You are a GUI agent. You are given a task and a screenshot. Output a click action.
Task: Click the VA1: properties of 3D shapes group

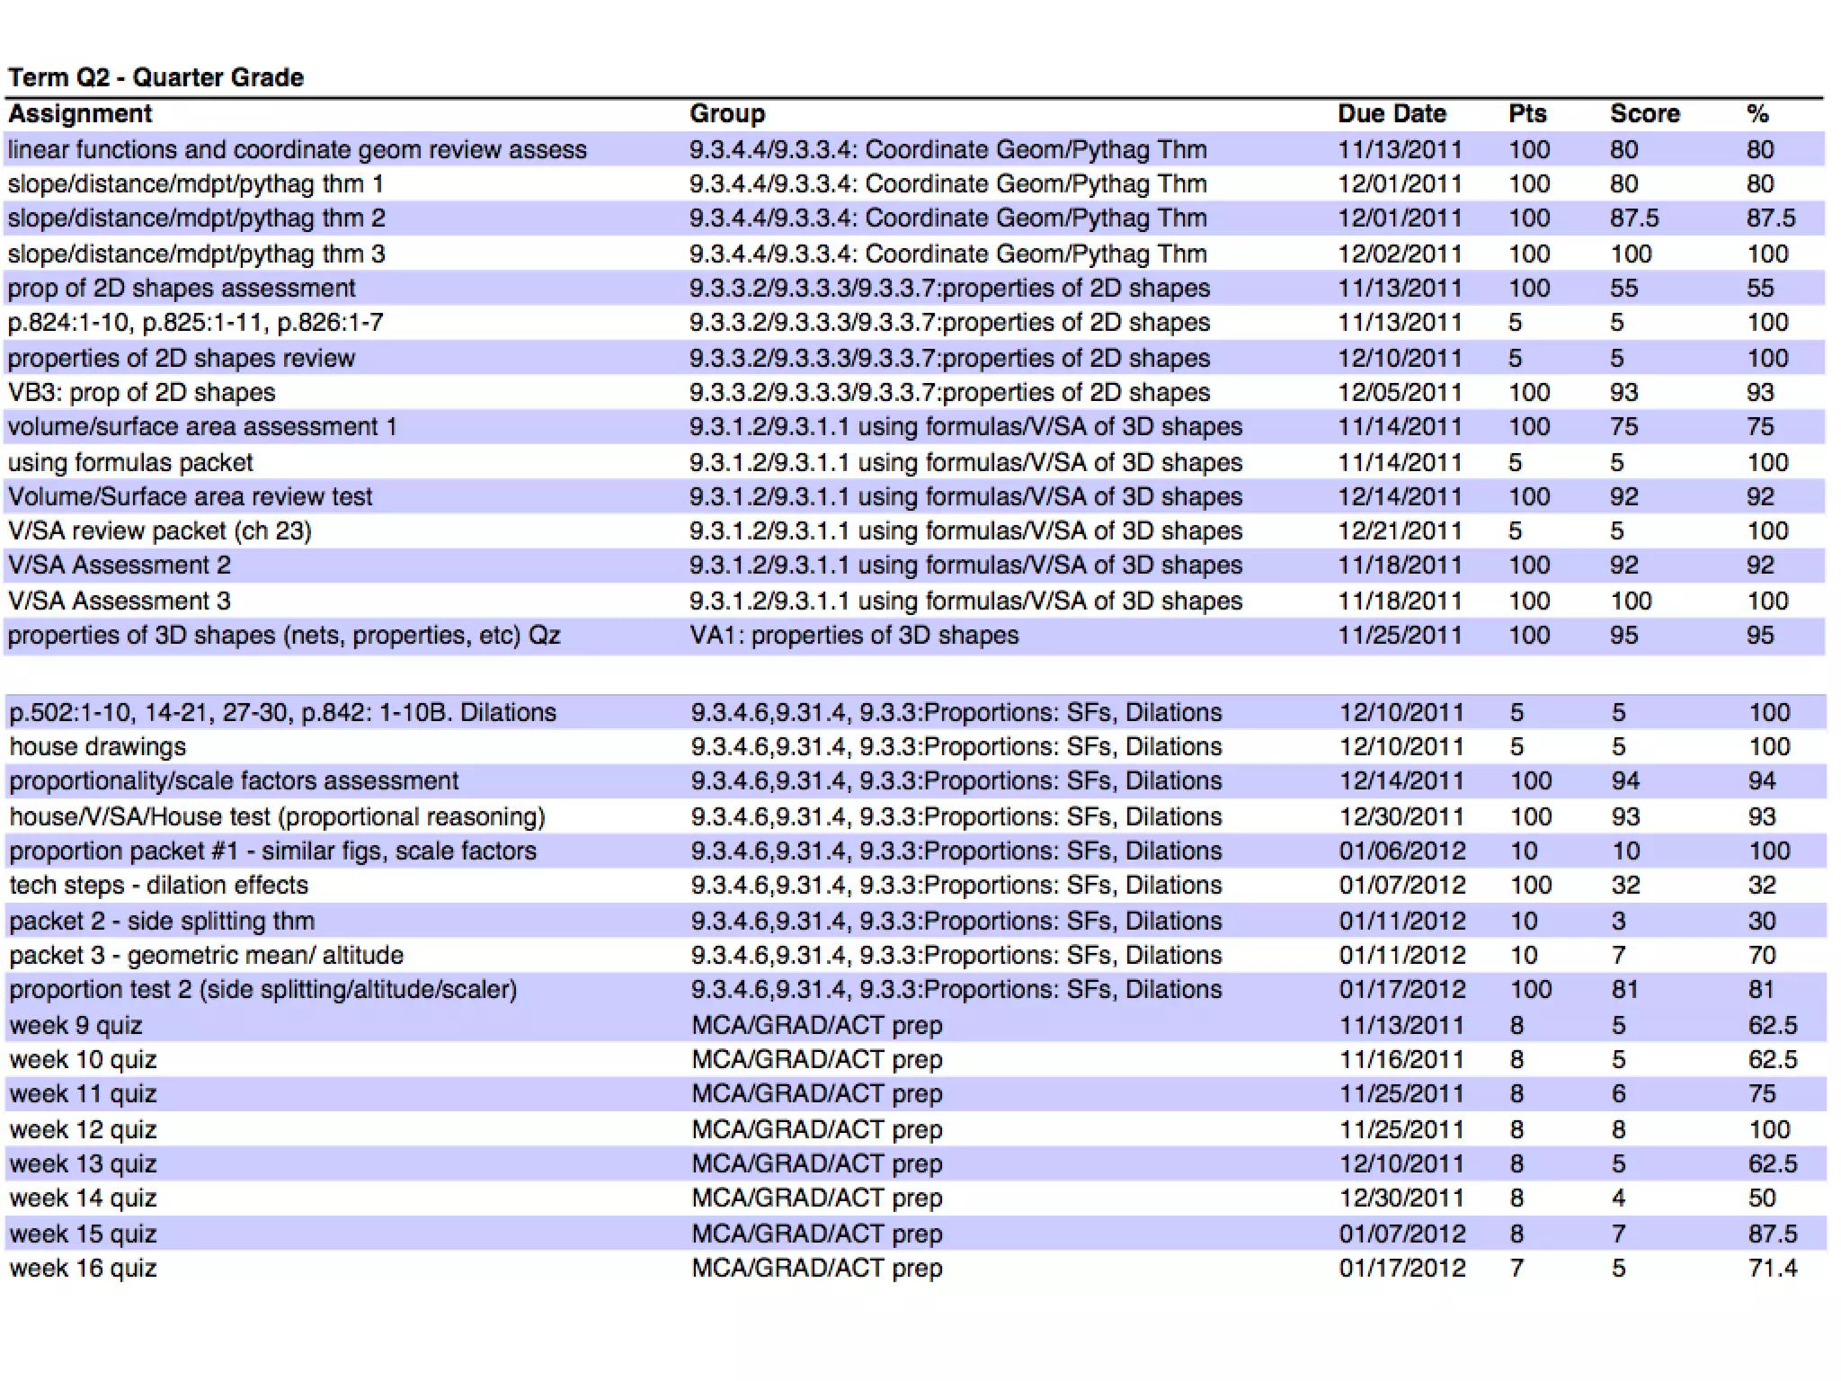click(x=854, y=636)
